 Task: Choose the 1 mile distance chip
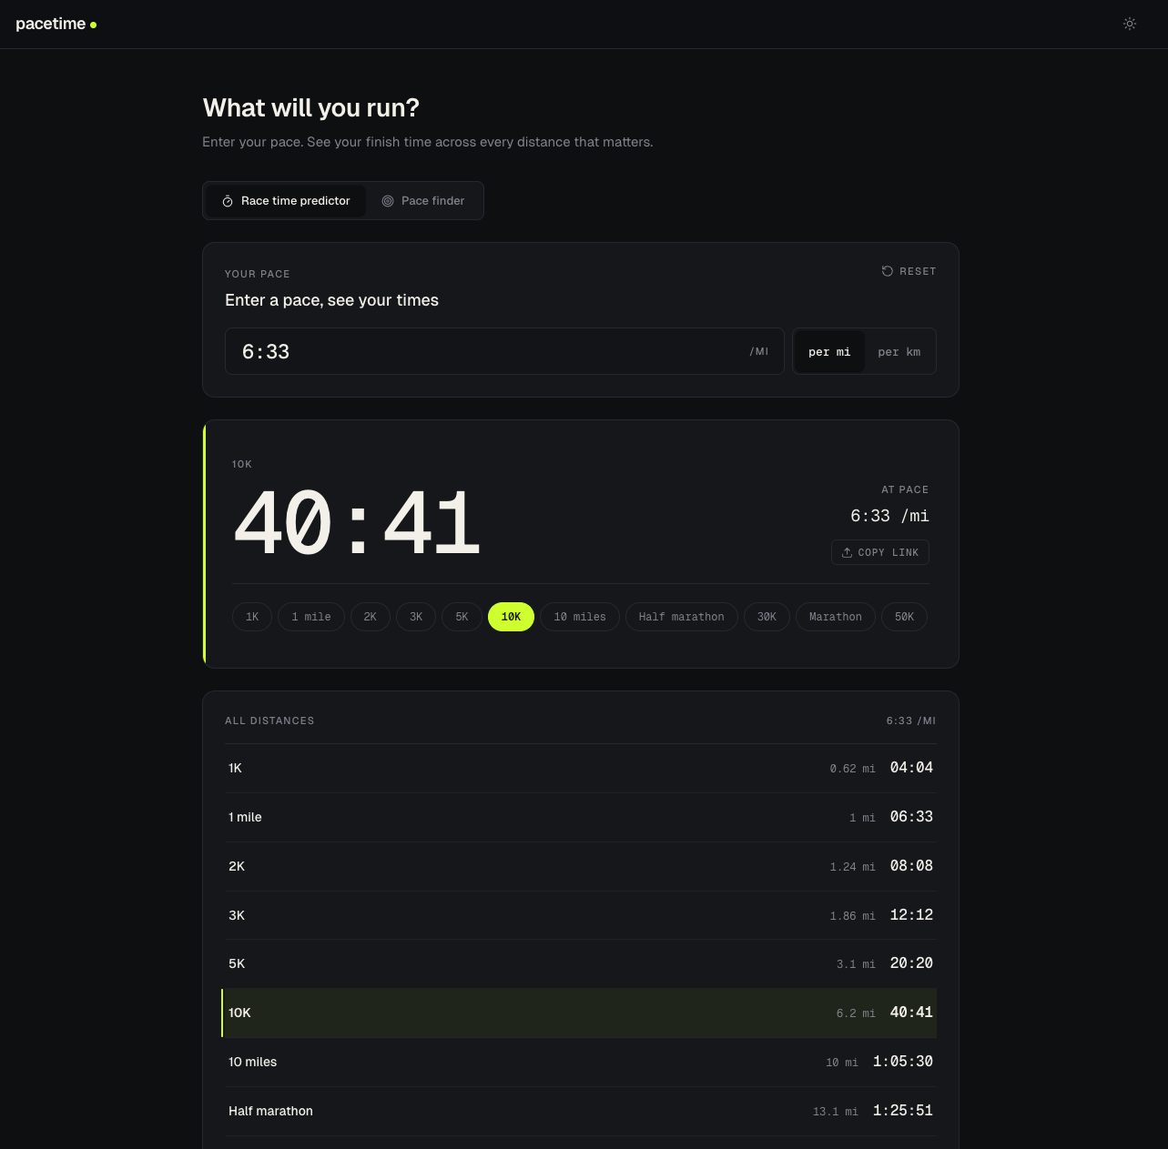pos(311,617)
